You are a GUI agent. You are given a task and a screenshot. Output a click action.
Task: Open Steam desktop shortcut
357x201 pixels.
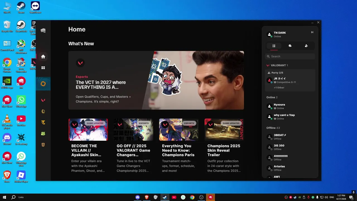coord(21,8)
